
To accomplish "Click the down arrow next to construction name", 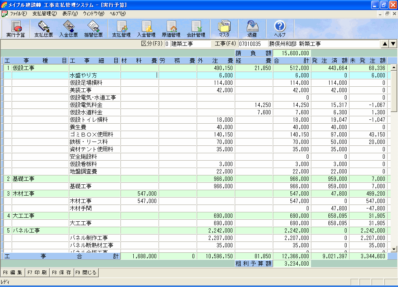I will click(x=393, y=44).
